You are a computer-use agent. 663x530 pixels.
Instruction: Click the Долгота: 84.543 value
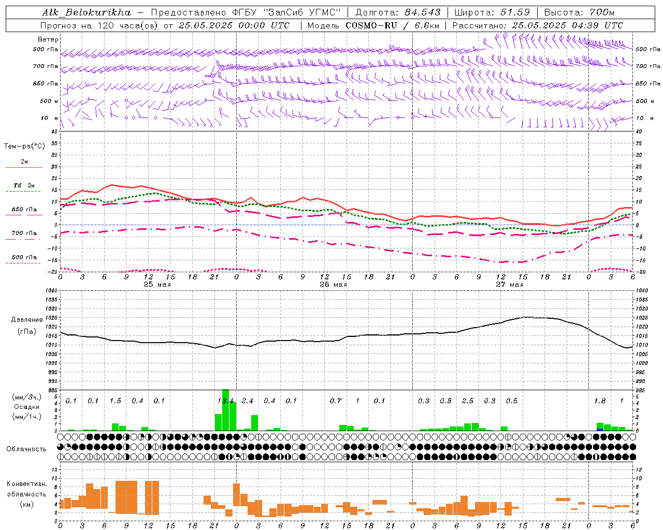pos(398,12)
